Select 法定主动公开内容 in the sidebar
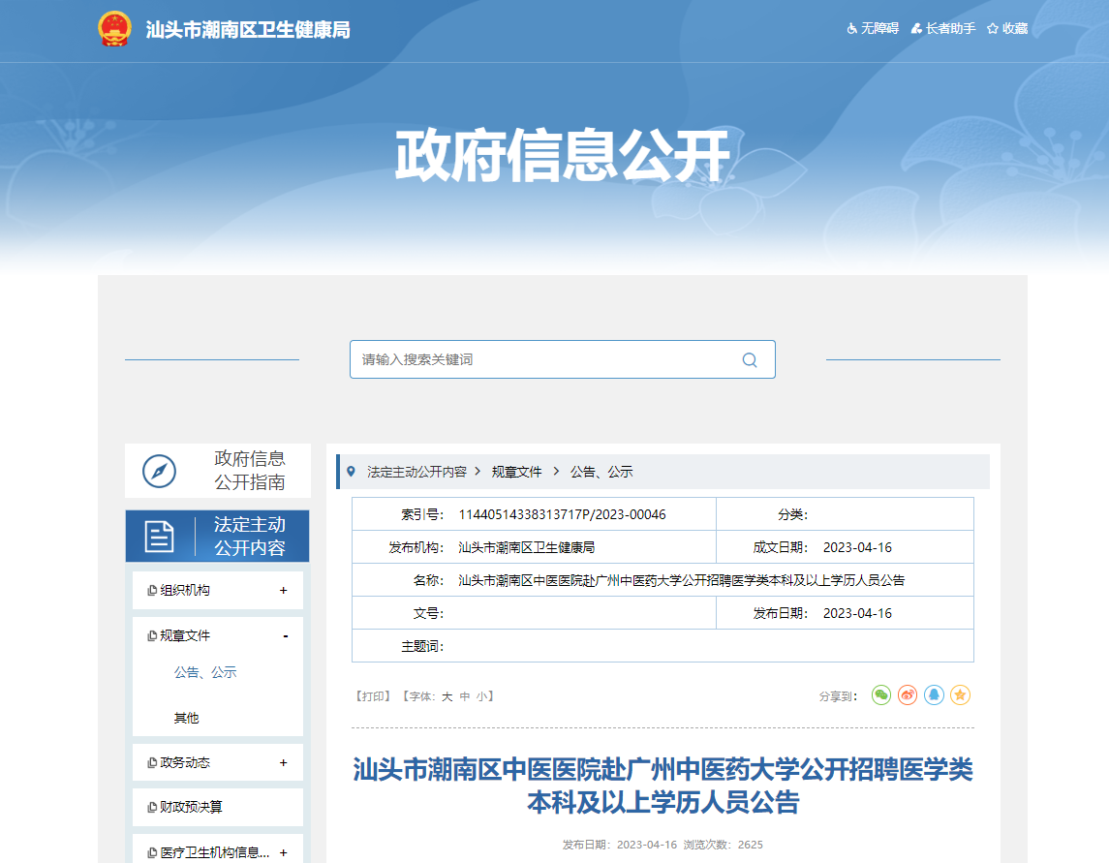Image resolution: width=1109 pixels, height=863 pixels. (218, 537)
